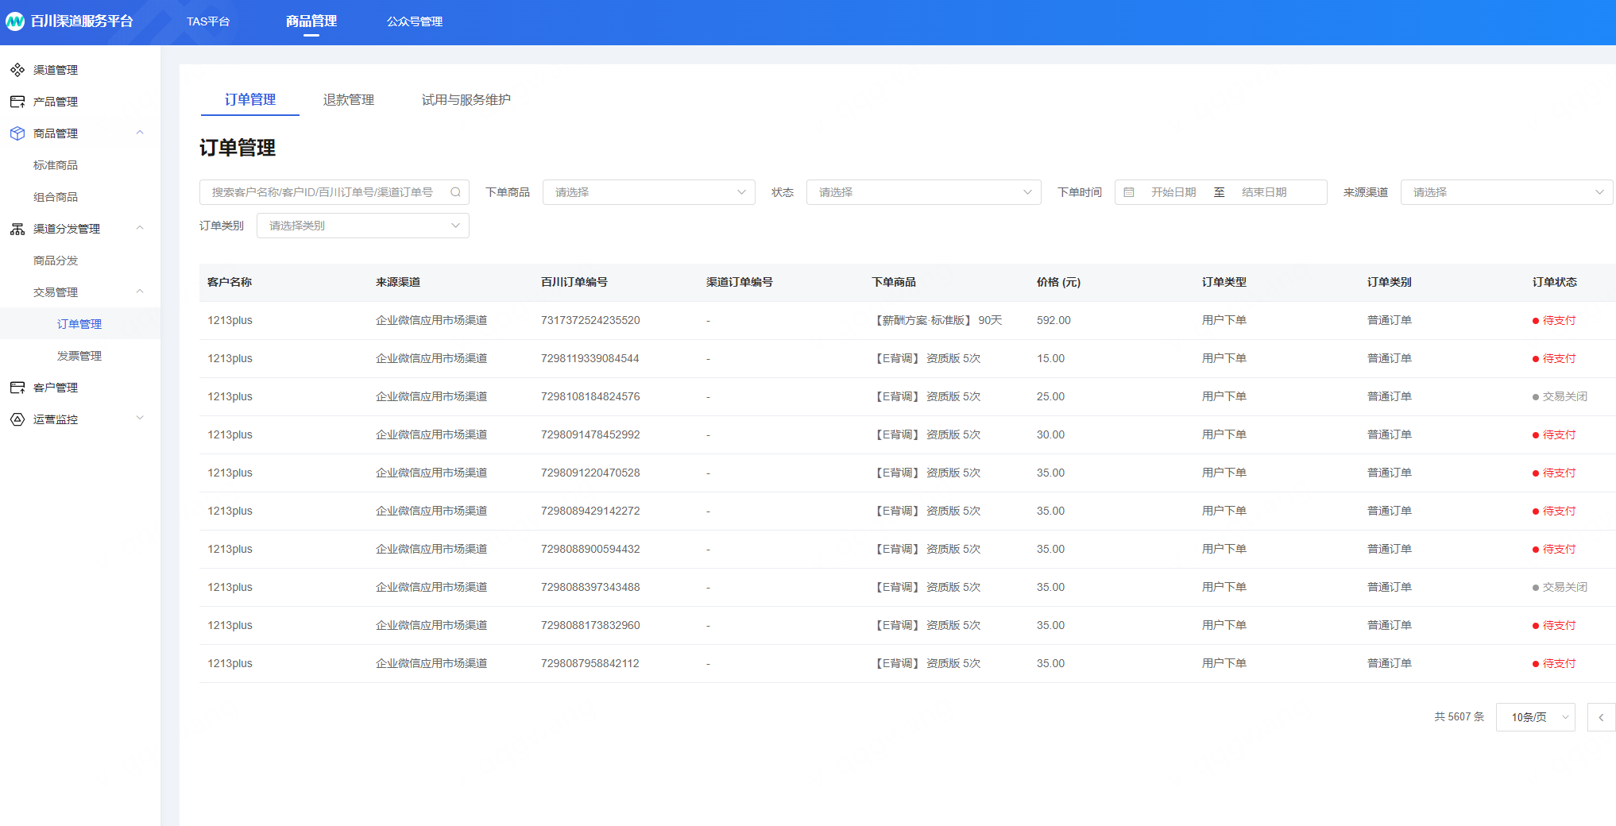Switch to TAS平台 top menu

pyautogui.click(x=208, y=21)
